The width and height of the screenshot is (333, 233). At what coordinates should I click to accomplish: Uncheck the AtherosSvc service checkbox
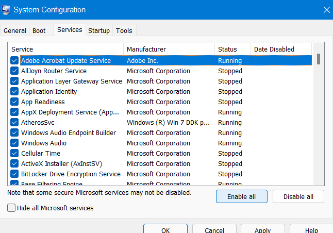click(14, 123)
